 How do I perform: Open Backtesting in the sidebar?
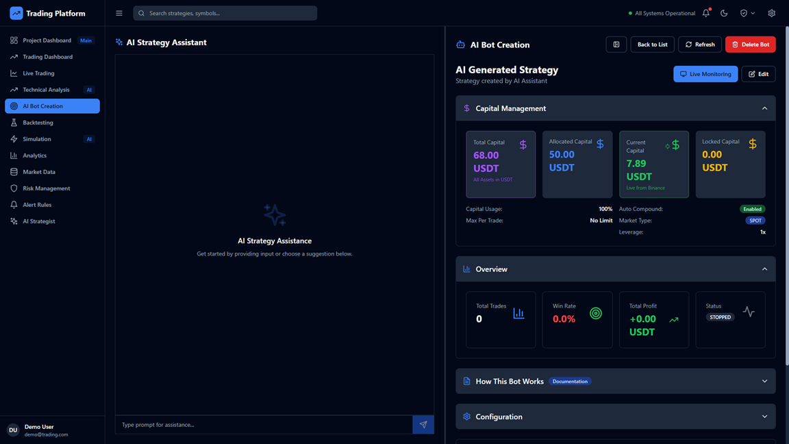coord(38,123)
